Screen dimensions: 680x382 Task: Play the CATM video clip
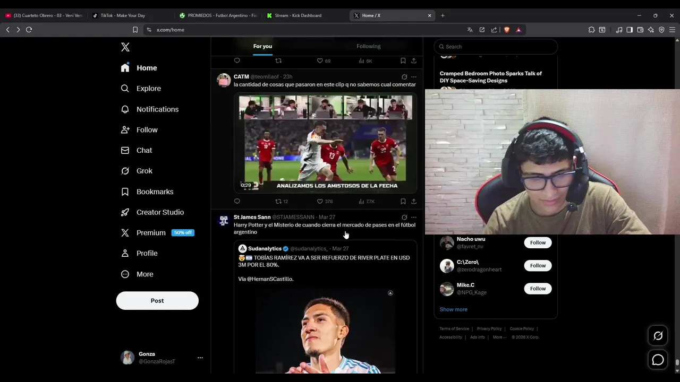pyautogui.click(x=325, y=143)
